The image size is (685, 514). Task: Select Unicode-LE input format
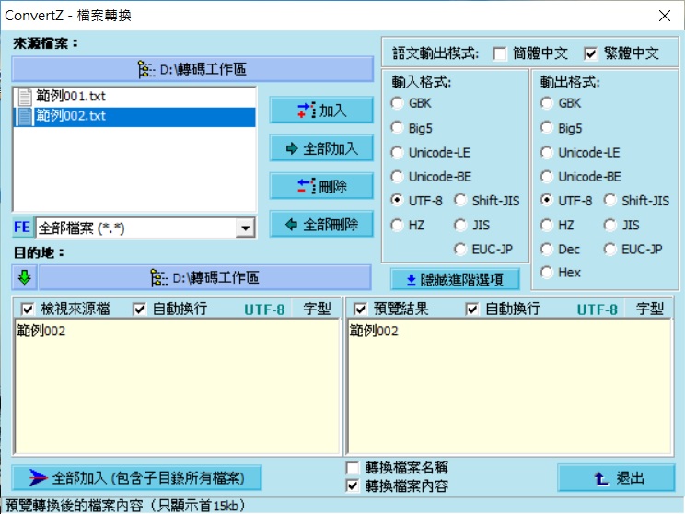[397, 153]
